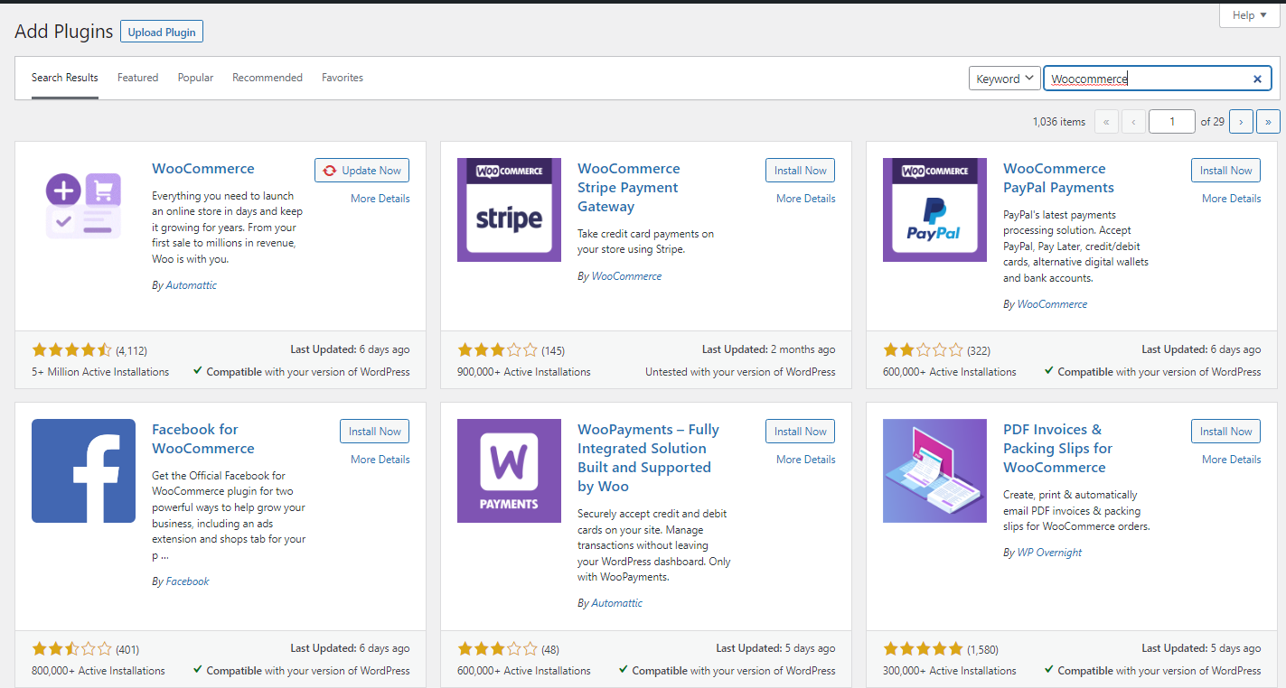This screenshot has height=688, width=1286.
Task: Click the current page number field
Action: (x=1172, y=121)
